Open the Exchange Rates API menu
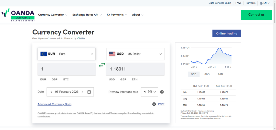 [x=87, y=15]
